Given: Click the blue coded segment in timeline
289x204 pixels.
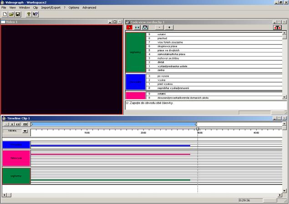Looking at the screenshot, I should pyautogui.click(x=111, y=145).
